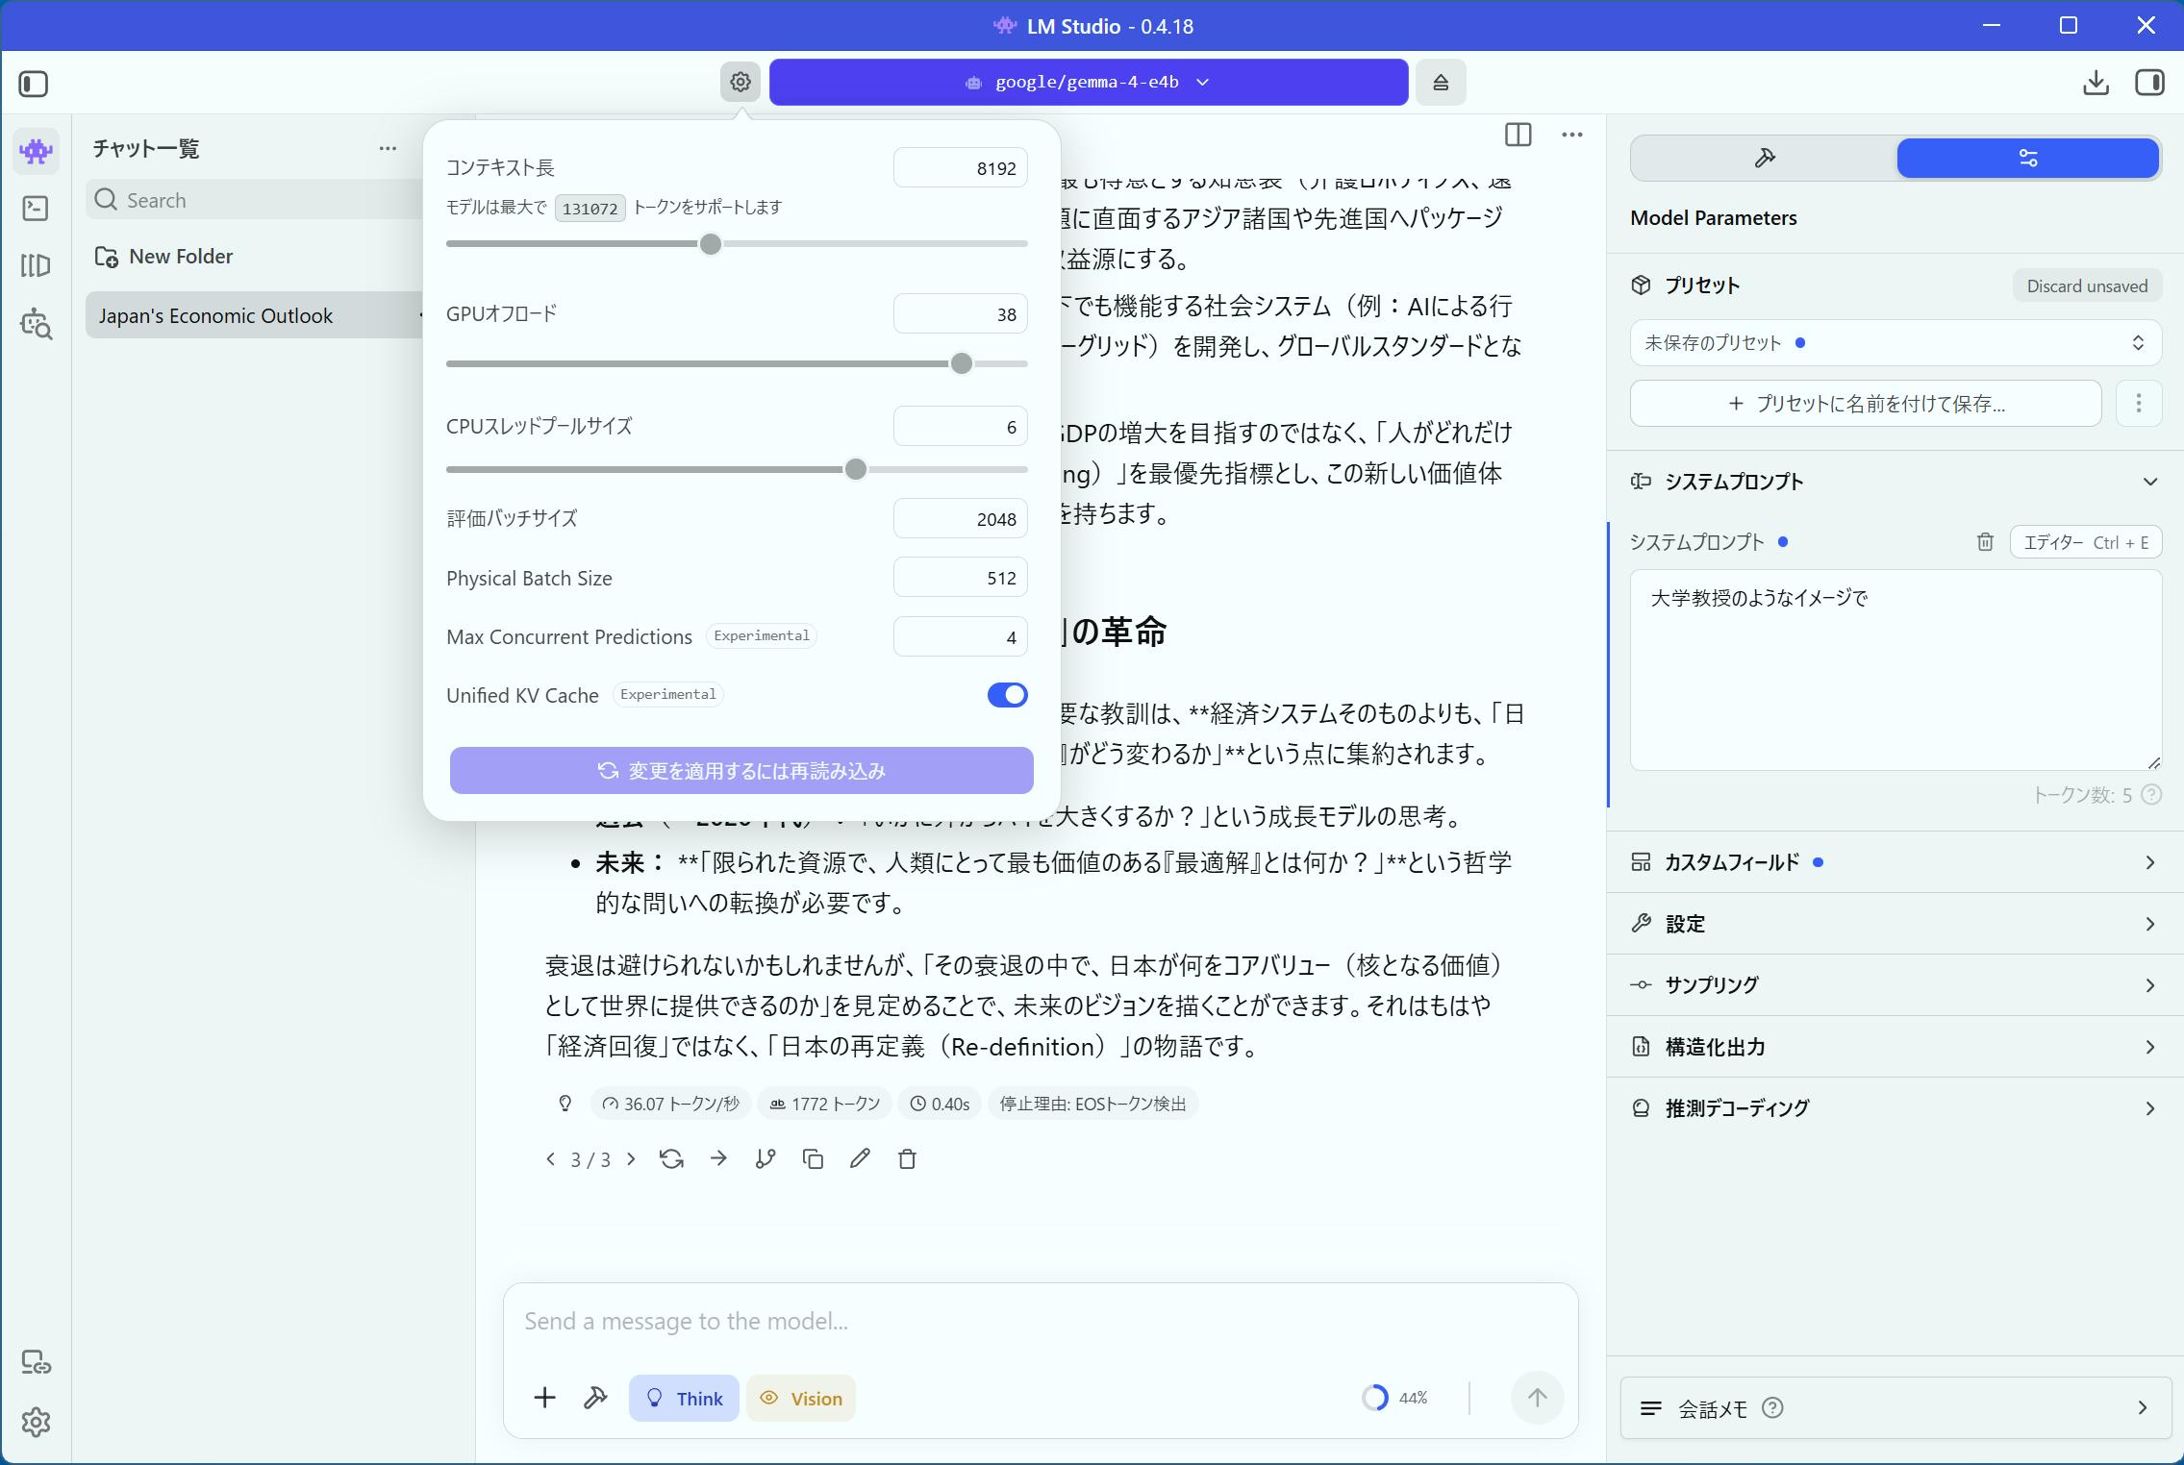Viewport: 2184px width, 1465px height.
Task: Open model load settings gear icon
Action: [x=740, y=82]
